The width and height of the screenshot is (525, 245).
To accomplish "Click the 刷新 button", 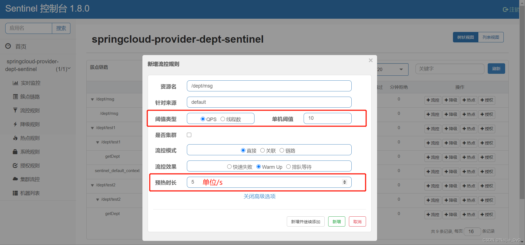I will tap(496, 69).
